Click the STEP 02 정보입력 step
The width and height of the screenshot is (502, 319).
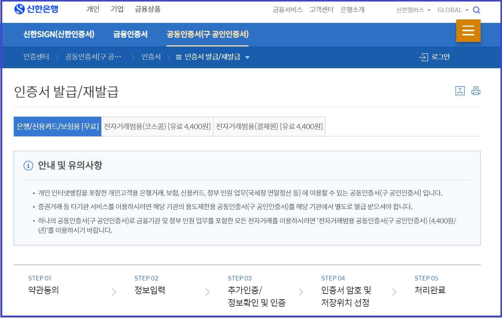pos(150,285)
